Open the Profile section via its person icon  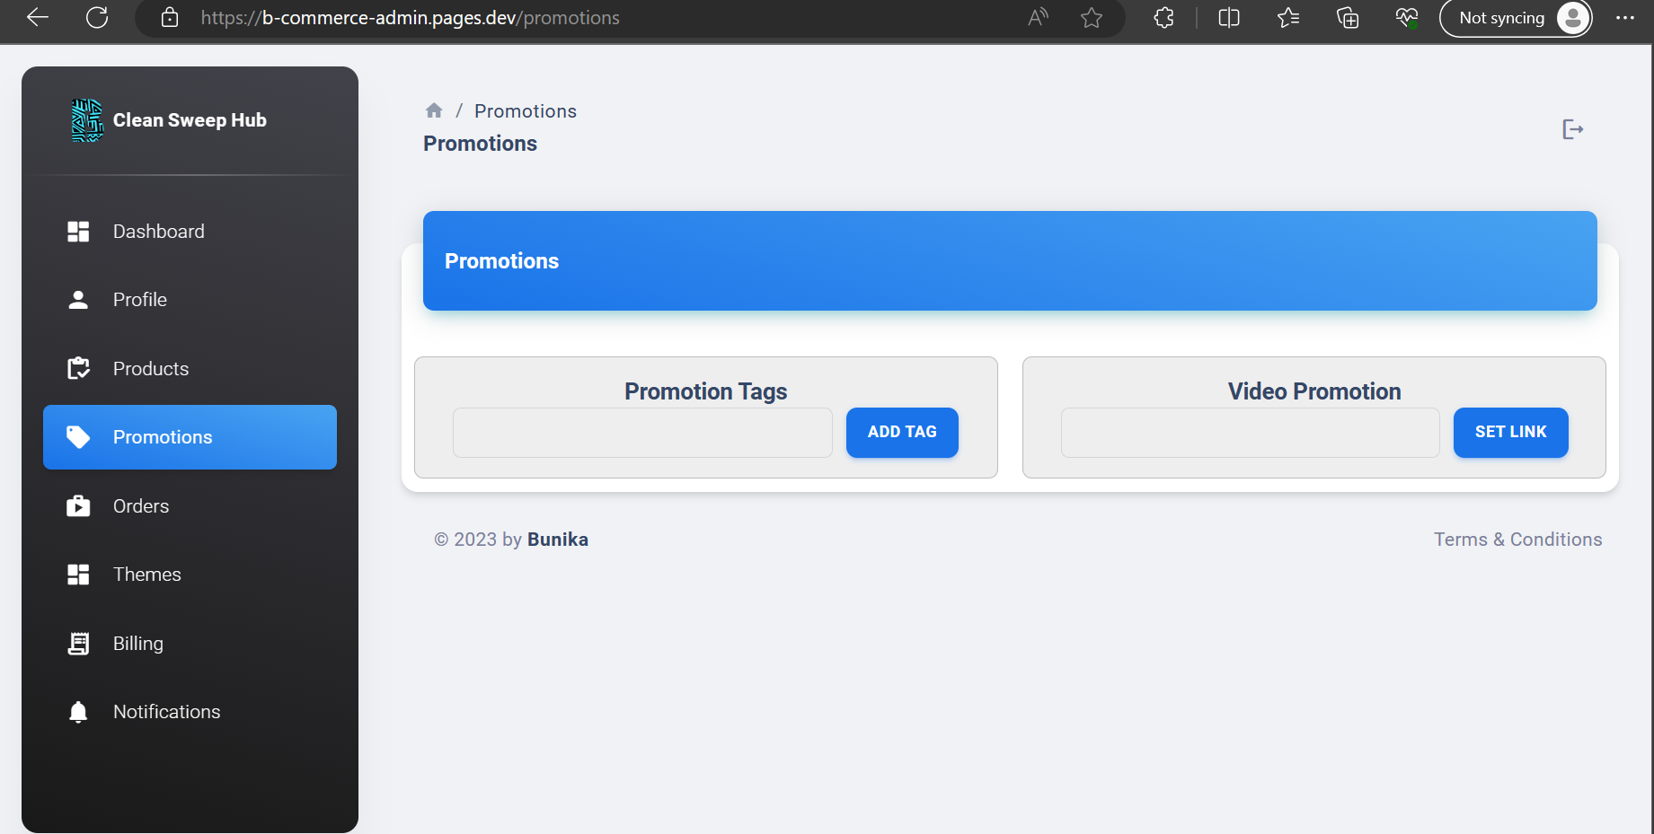[78, 299]
